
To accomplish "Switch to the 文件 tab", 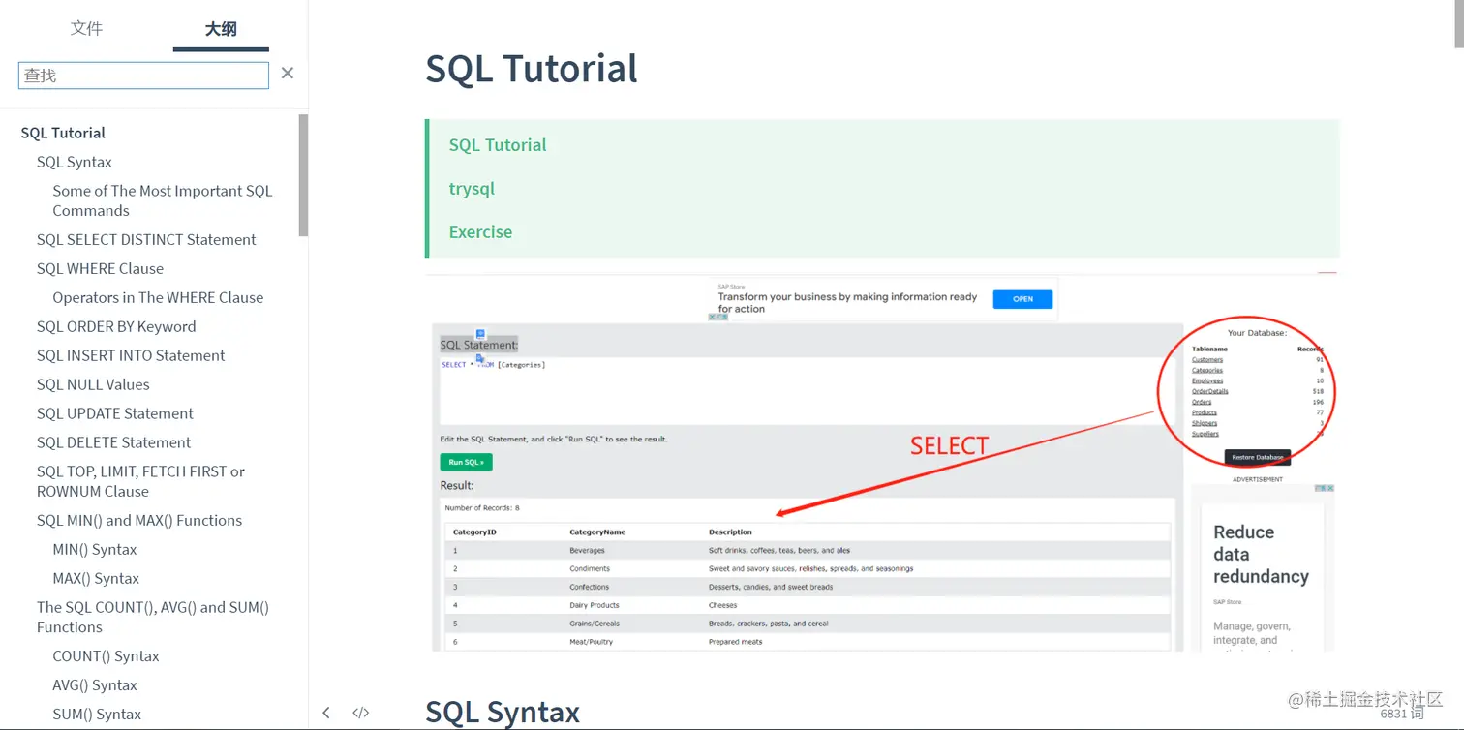I will (86, 28).
